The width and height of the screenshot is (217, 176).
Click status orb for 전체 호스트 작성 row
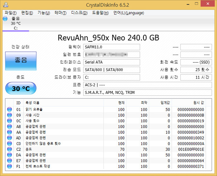click(9, 166)
